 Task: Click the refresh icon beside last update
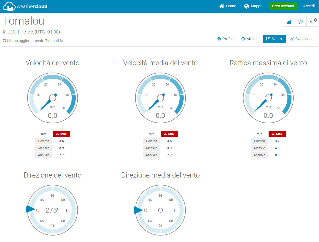click(x=4, y=41)
